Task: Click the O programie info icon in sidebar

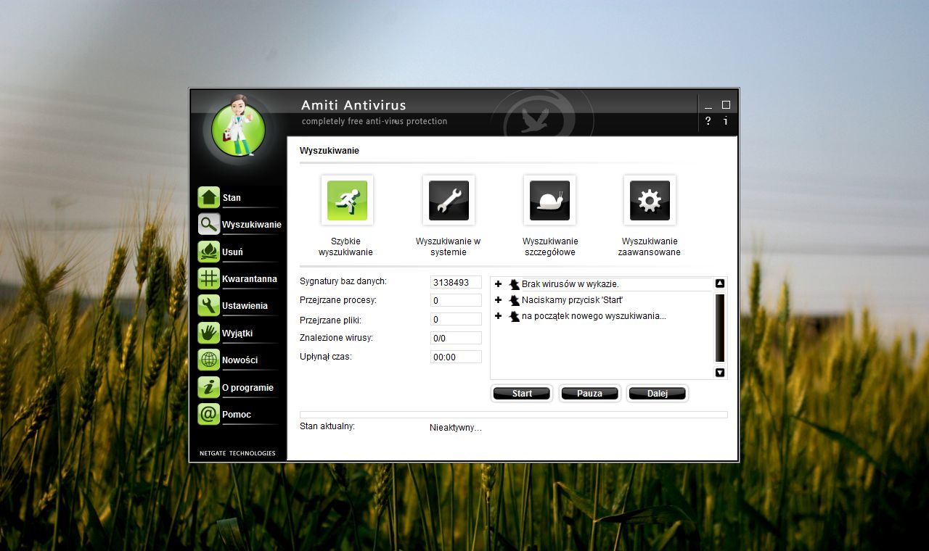Action: 209,387
